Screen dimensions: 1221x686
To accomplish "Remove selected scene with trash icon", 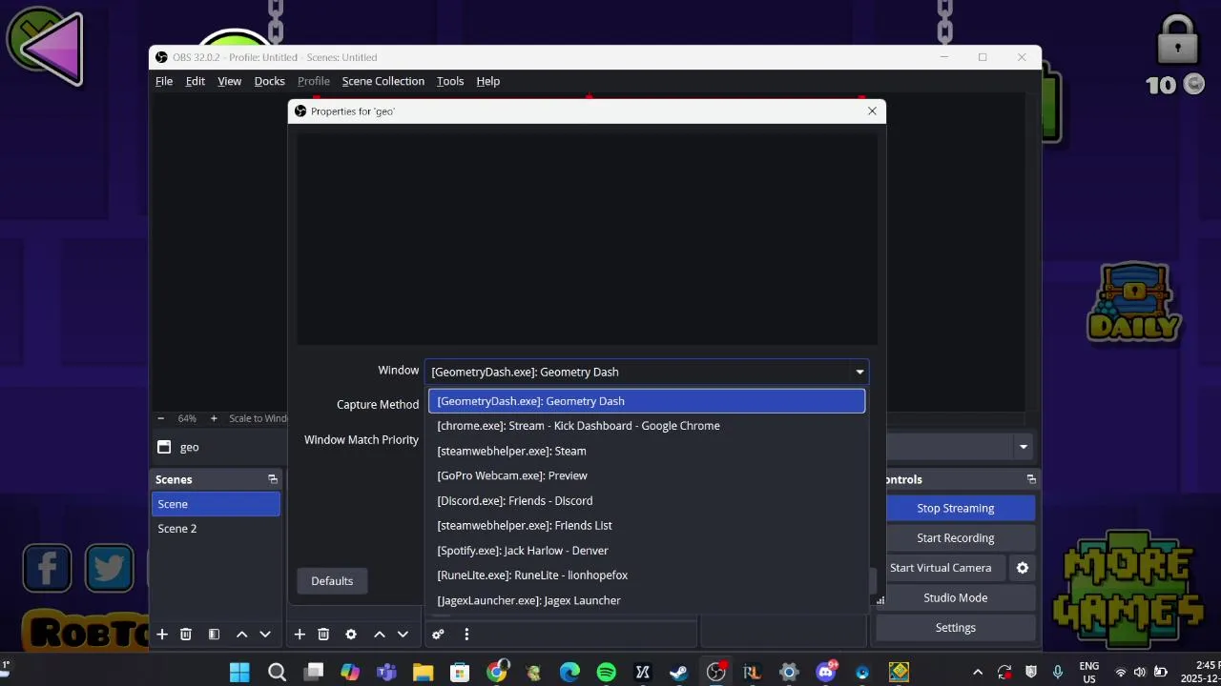I will pos(186,635).
